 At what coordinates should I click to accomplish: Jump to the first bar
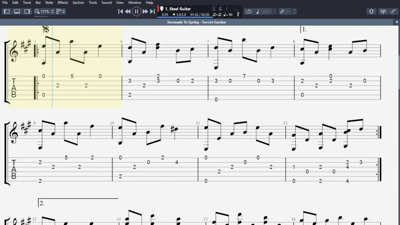click(x=120, y=12)
